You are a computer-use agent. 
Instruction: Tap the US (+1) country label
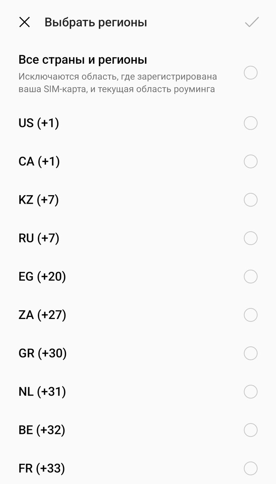pyautogui.click(x=39, y=123)
